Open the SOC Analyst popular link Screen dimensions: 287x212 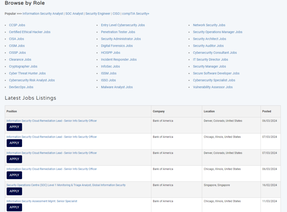point(74,13)
